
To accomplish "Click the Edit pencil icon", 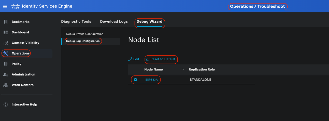I will tap(130, 59).
